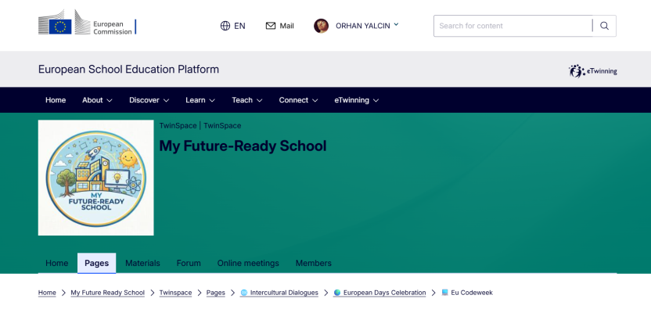
Task: Click the search magnifier button
Action: point(604,26)
